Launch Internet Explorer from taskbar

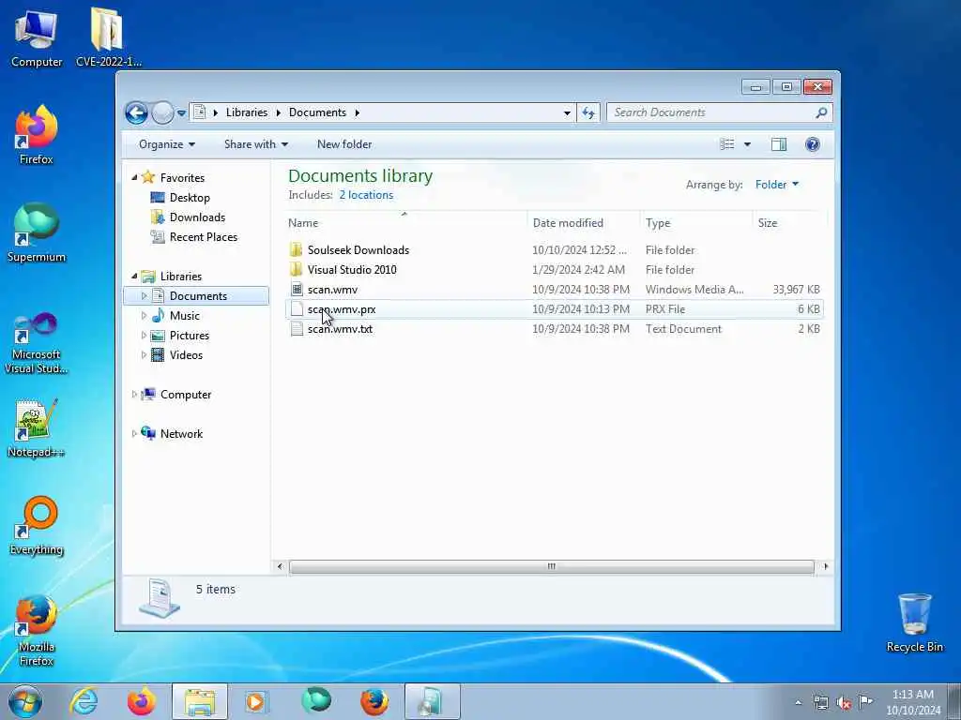(x=84, y=701)
